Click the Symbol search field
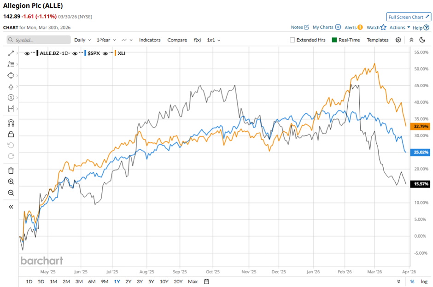 tap(39, 40)
